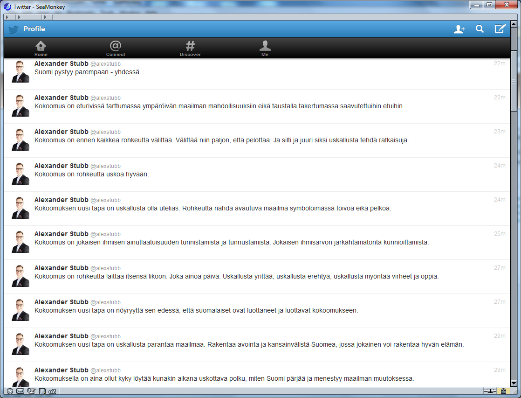The image size is (521, 398).
Task: Open Mail & Newsgroups from status bar
Action: click(x=20, y=391)
